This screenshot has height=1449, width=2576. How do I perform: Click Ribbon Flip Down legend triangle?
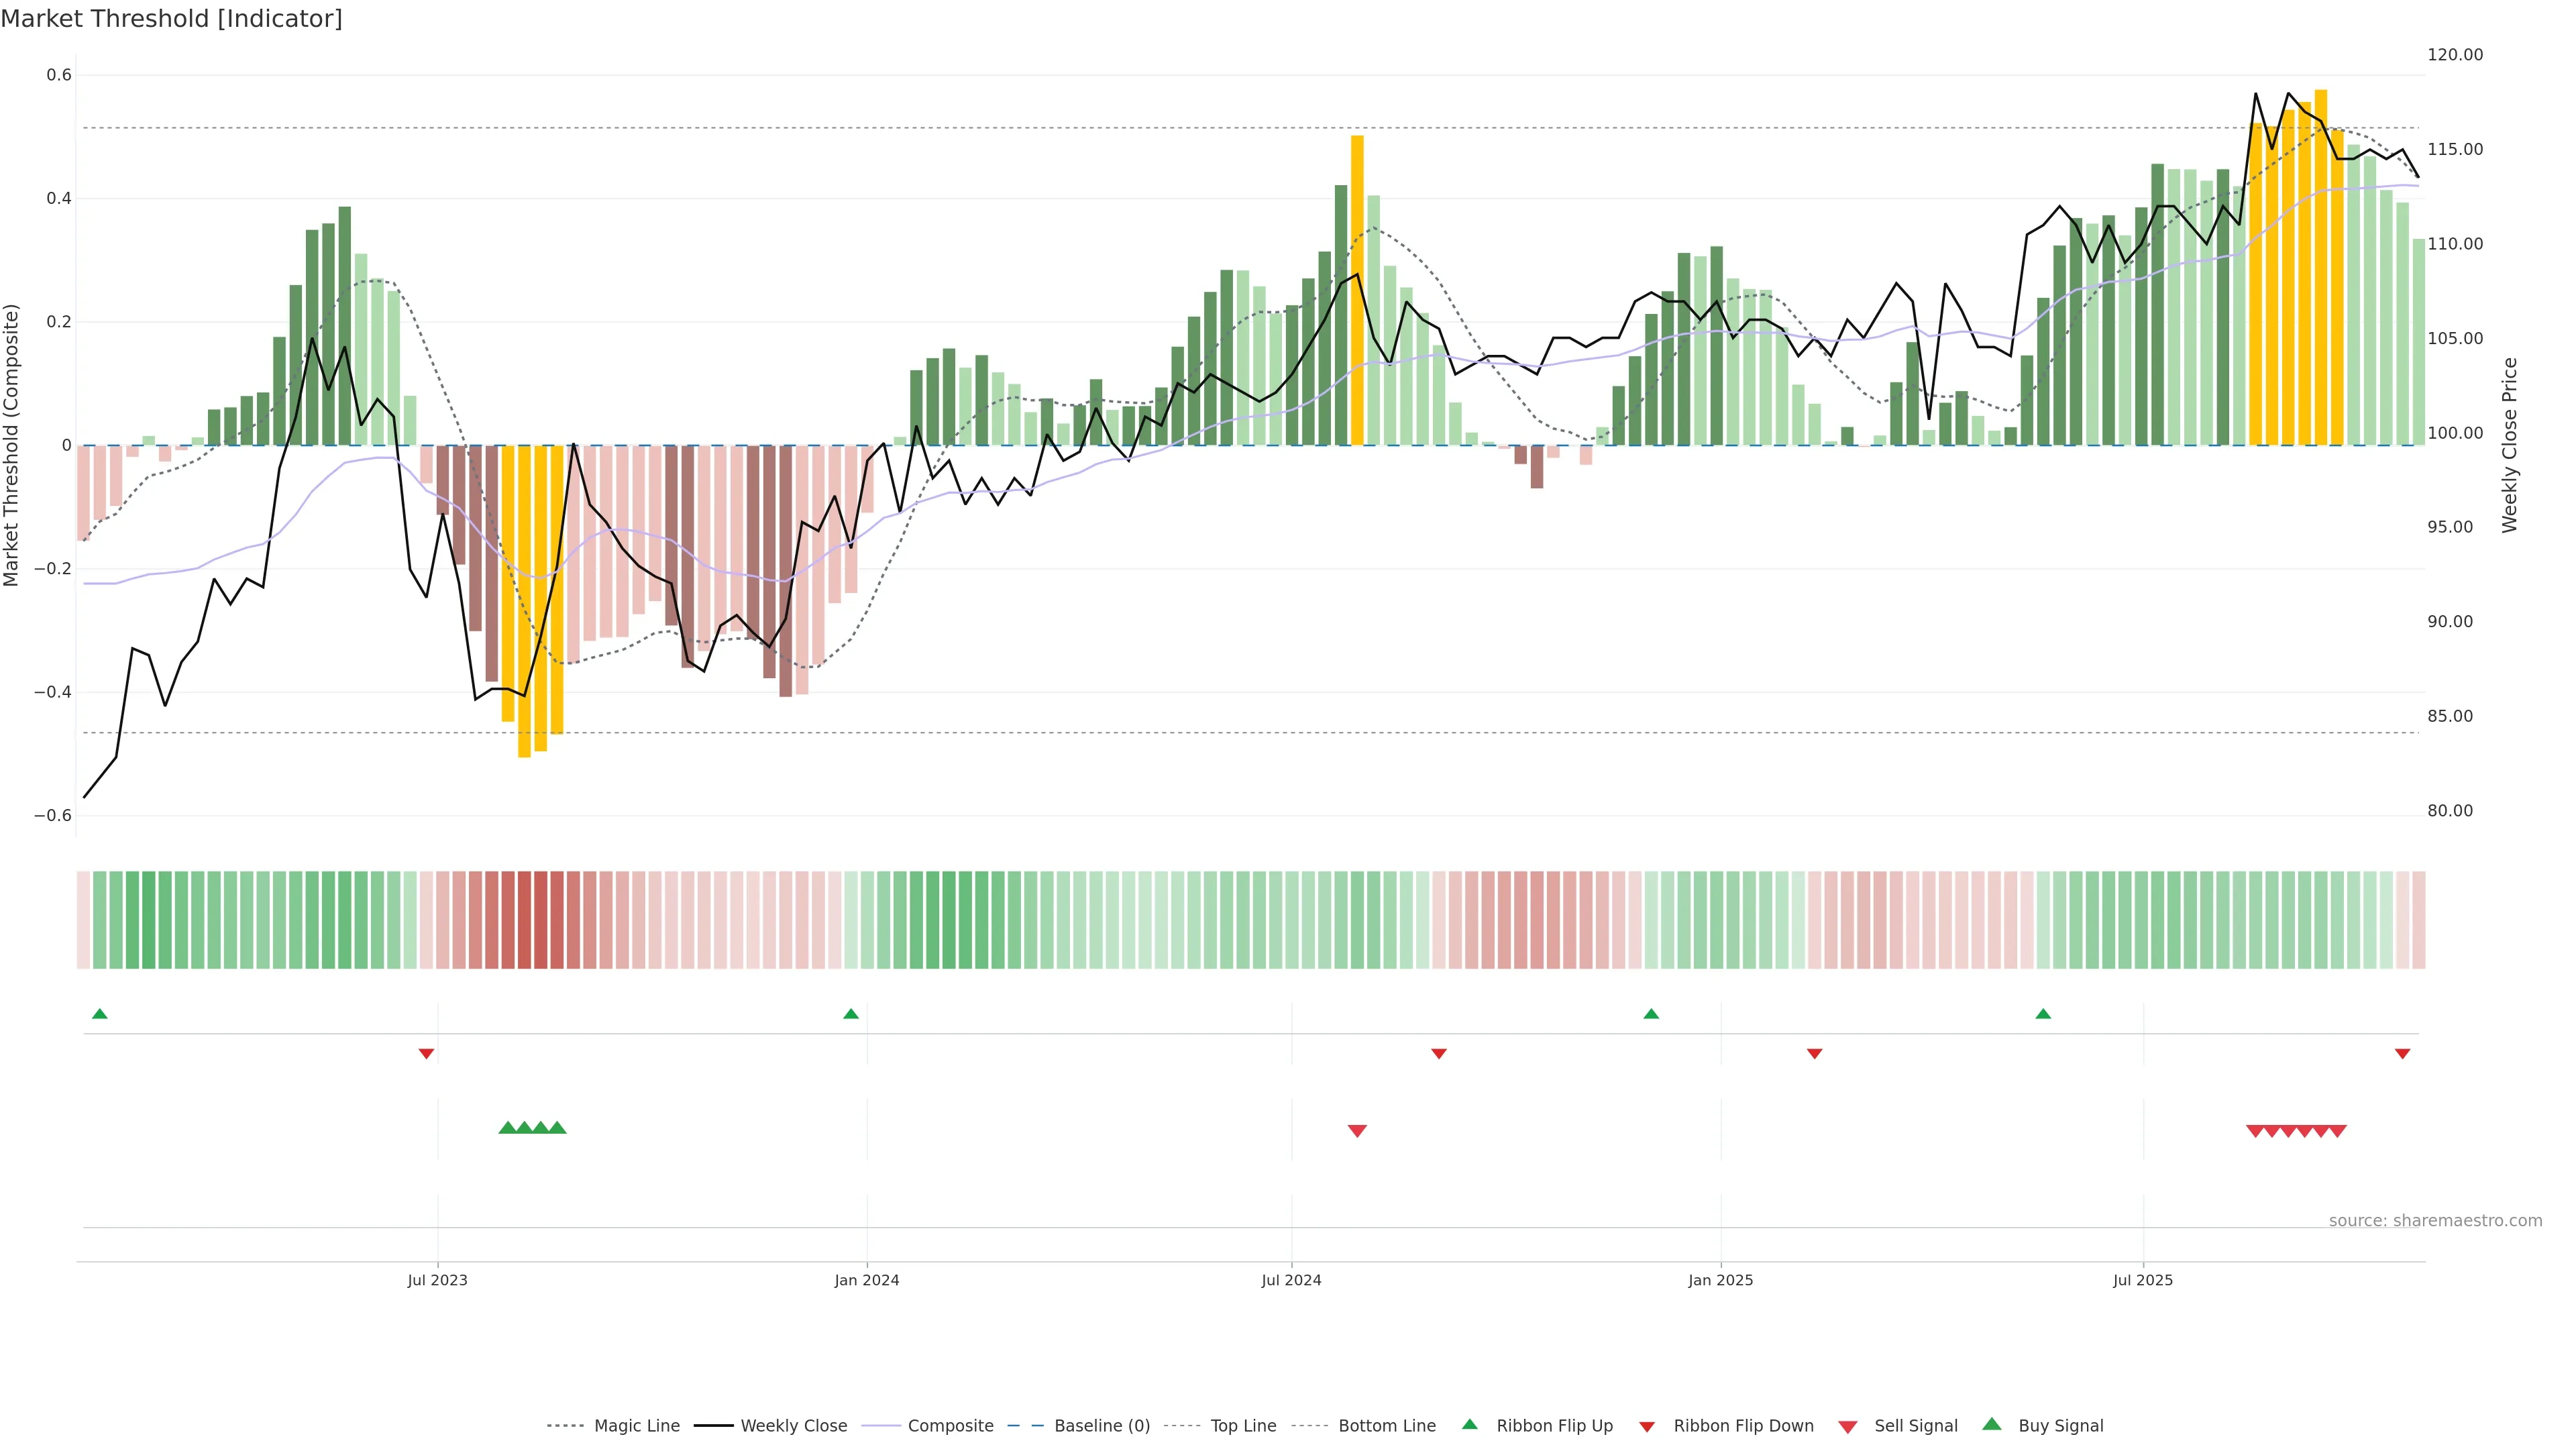[1647, 1427]
